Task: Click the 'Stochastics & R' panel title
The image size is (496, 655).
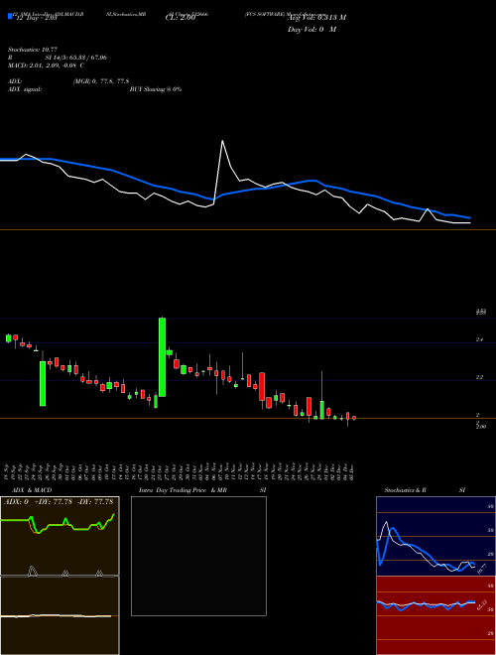Action: pyautogui.click(x=406, y=490)
